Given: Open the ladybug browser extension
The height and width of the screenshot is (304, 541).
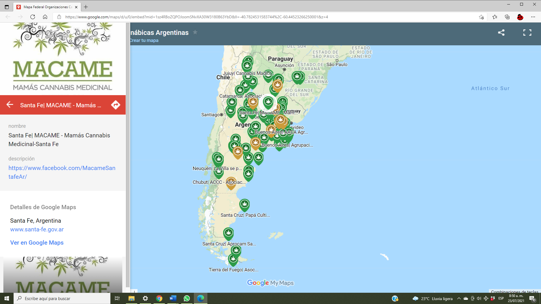Looking at the screenshot, I should point(520,17).
